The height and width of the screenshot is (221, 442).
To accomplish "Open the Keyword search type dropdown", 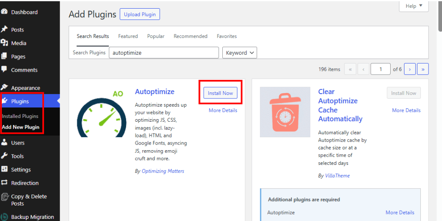I will pos(240,53).
